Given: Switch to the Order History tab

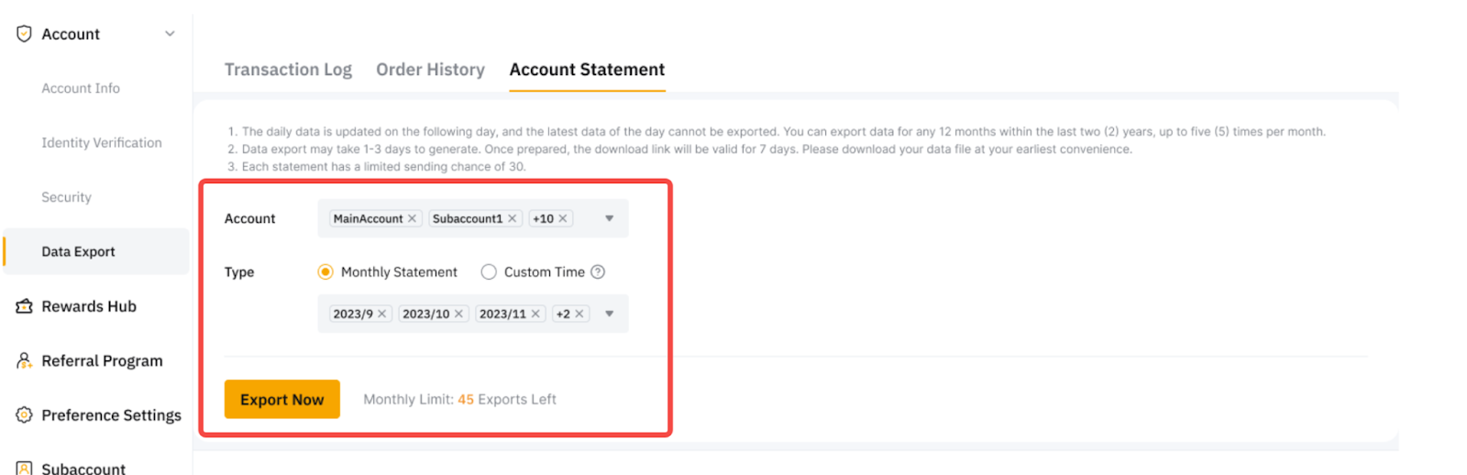Looking at the screenshot, I should [x=430, y=70].
